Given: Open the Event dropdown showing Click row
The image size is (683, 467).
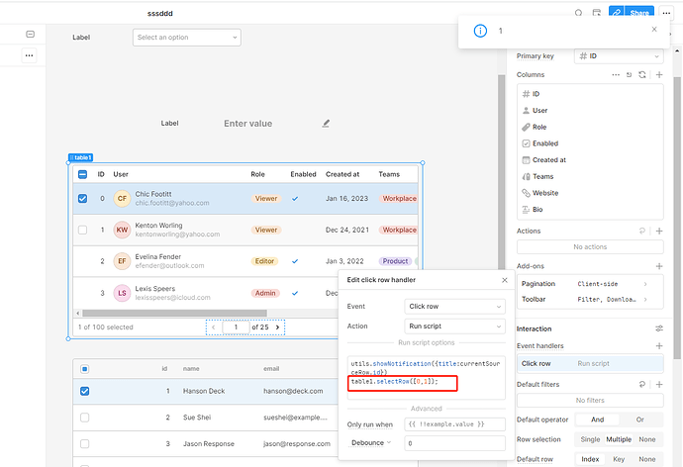Looking at the screenshot, I should pos(454,307).
